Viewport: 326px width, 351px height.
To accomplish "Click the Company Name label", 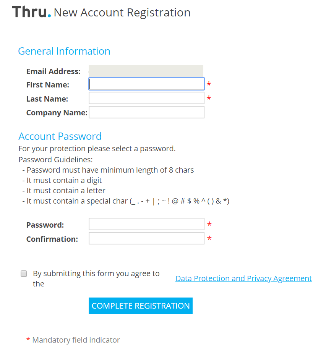I will point(57,113).
